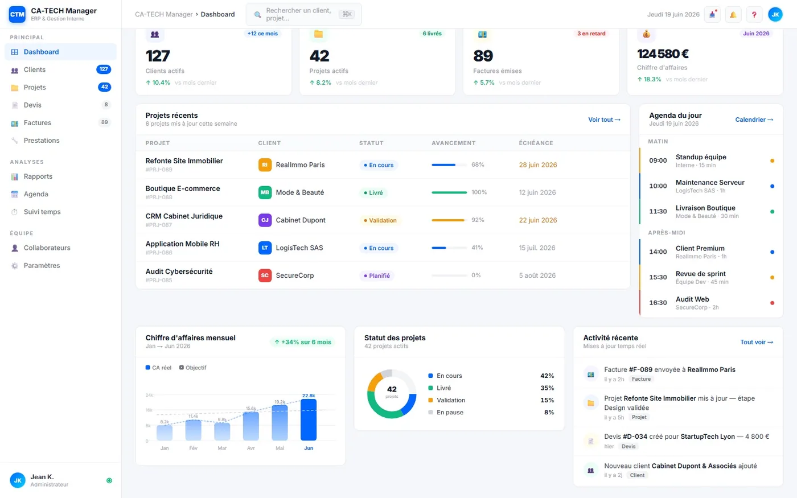Click the green online status indicator
The height and width of the screenshot is (498, 797).
pyautogui.click(x=109, y=481)
